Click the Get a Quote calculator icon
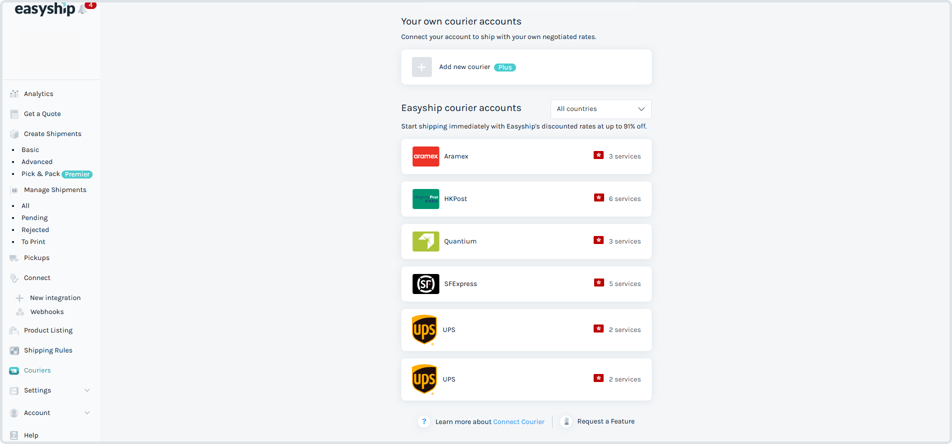This screenshot has width=952, height=444. (14, 114)
